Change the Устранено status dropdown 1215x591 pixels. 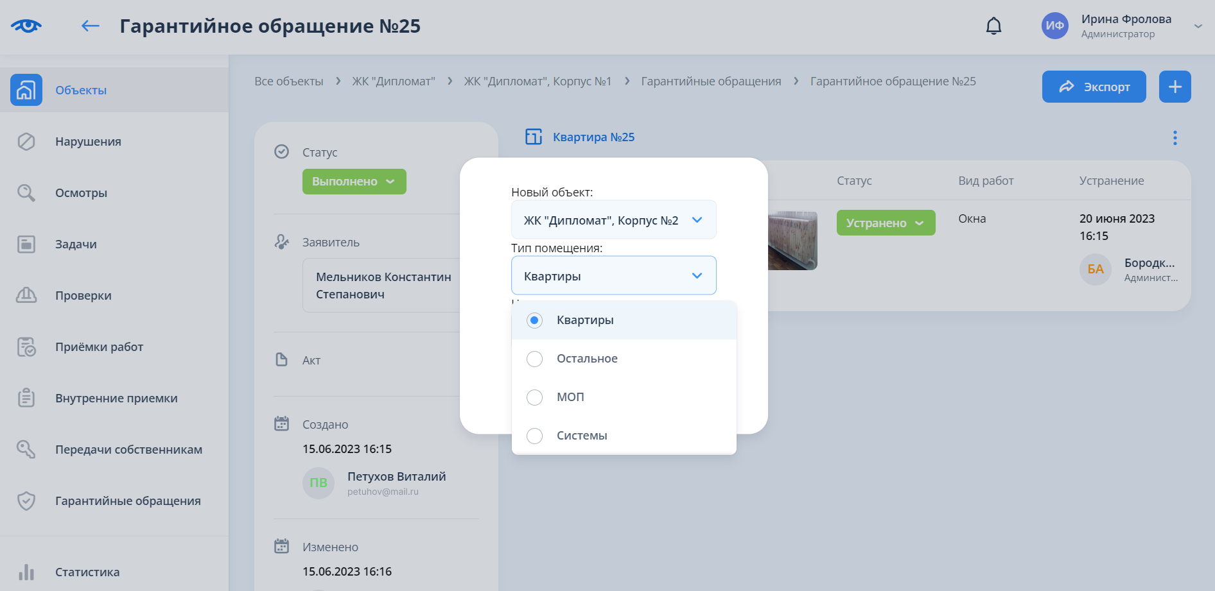pos(885,223)
